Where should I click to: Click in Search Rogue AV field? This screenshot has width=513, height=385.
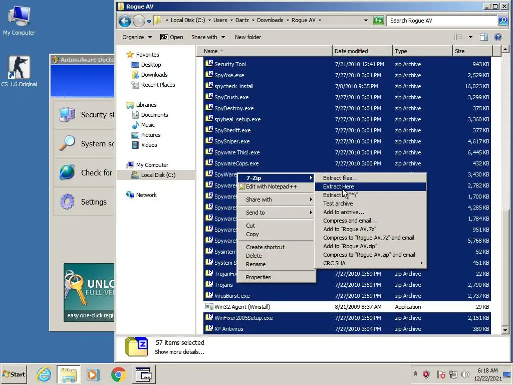point(442,21)
